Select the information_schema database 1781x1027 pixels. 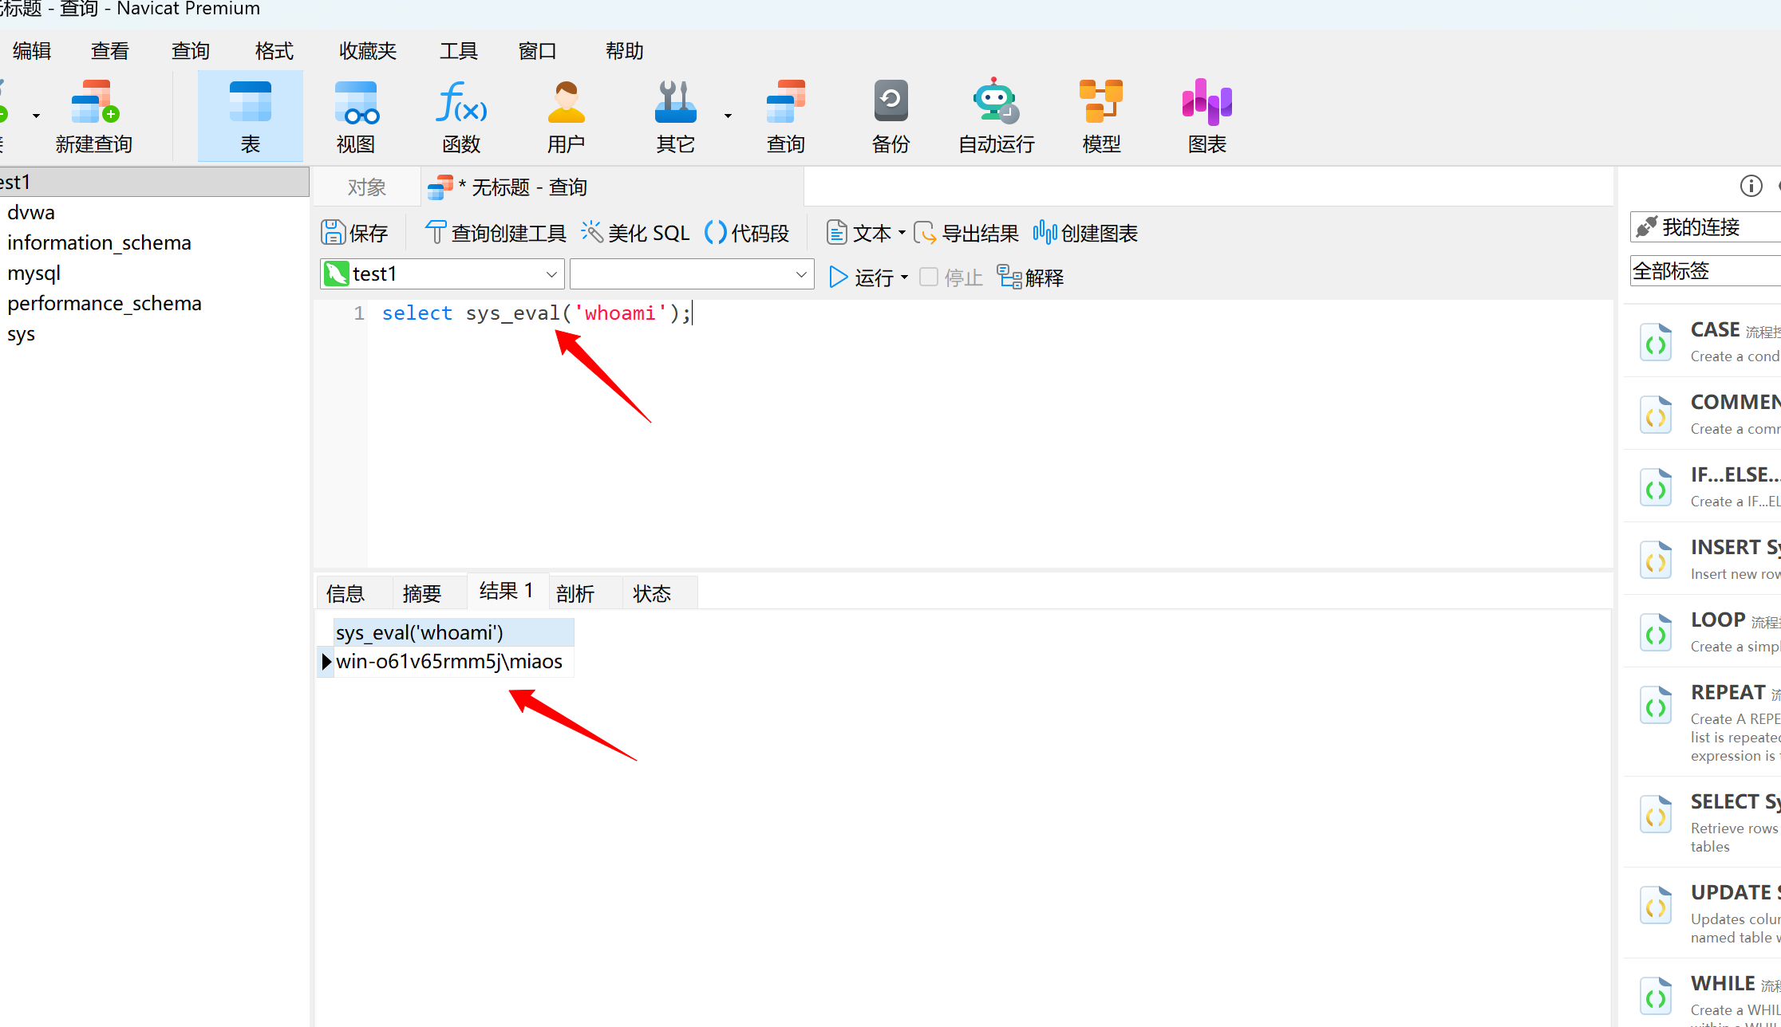(99, 242)
